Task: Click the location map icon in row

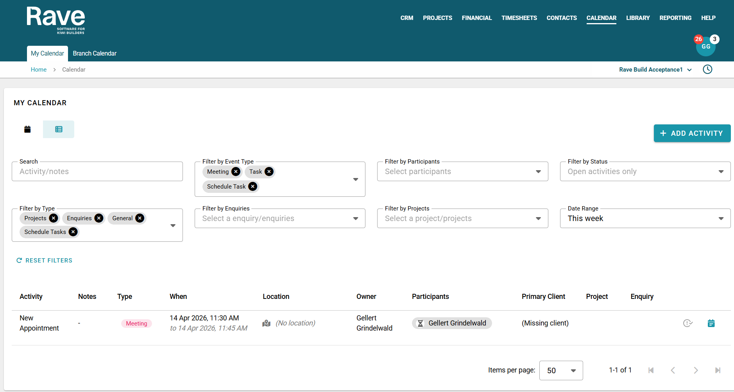Action: pyautogui.click(x=267, y=323)
